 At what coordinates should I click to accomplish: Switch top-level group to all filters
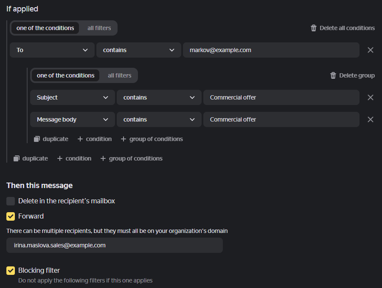(99, 28)
